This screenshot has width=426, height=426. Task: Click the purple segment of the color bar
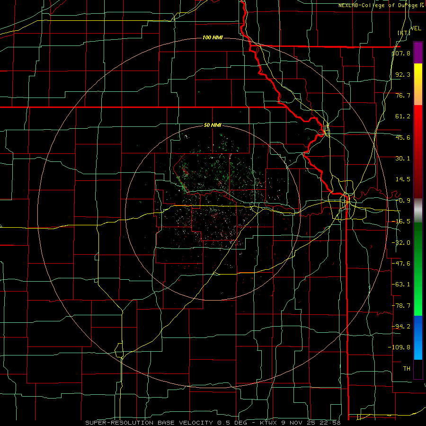click(418, 53)
